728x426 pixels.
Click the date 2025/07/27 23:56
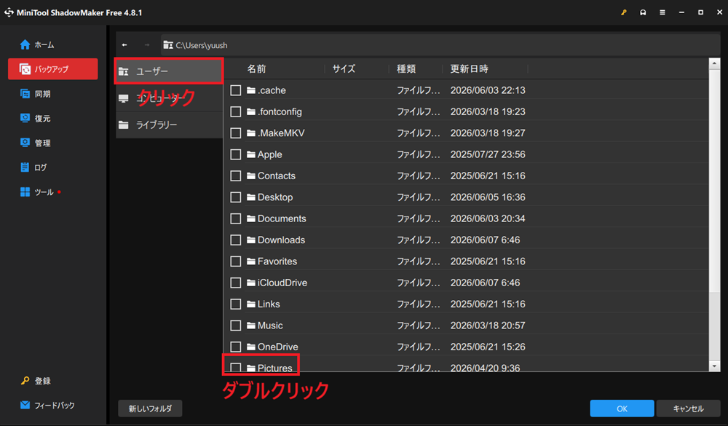488,154
